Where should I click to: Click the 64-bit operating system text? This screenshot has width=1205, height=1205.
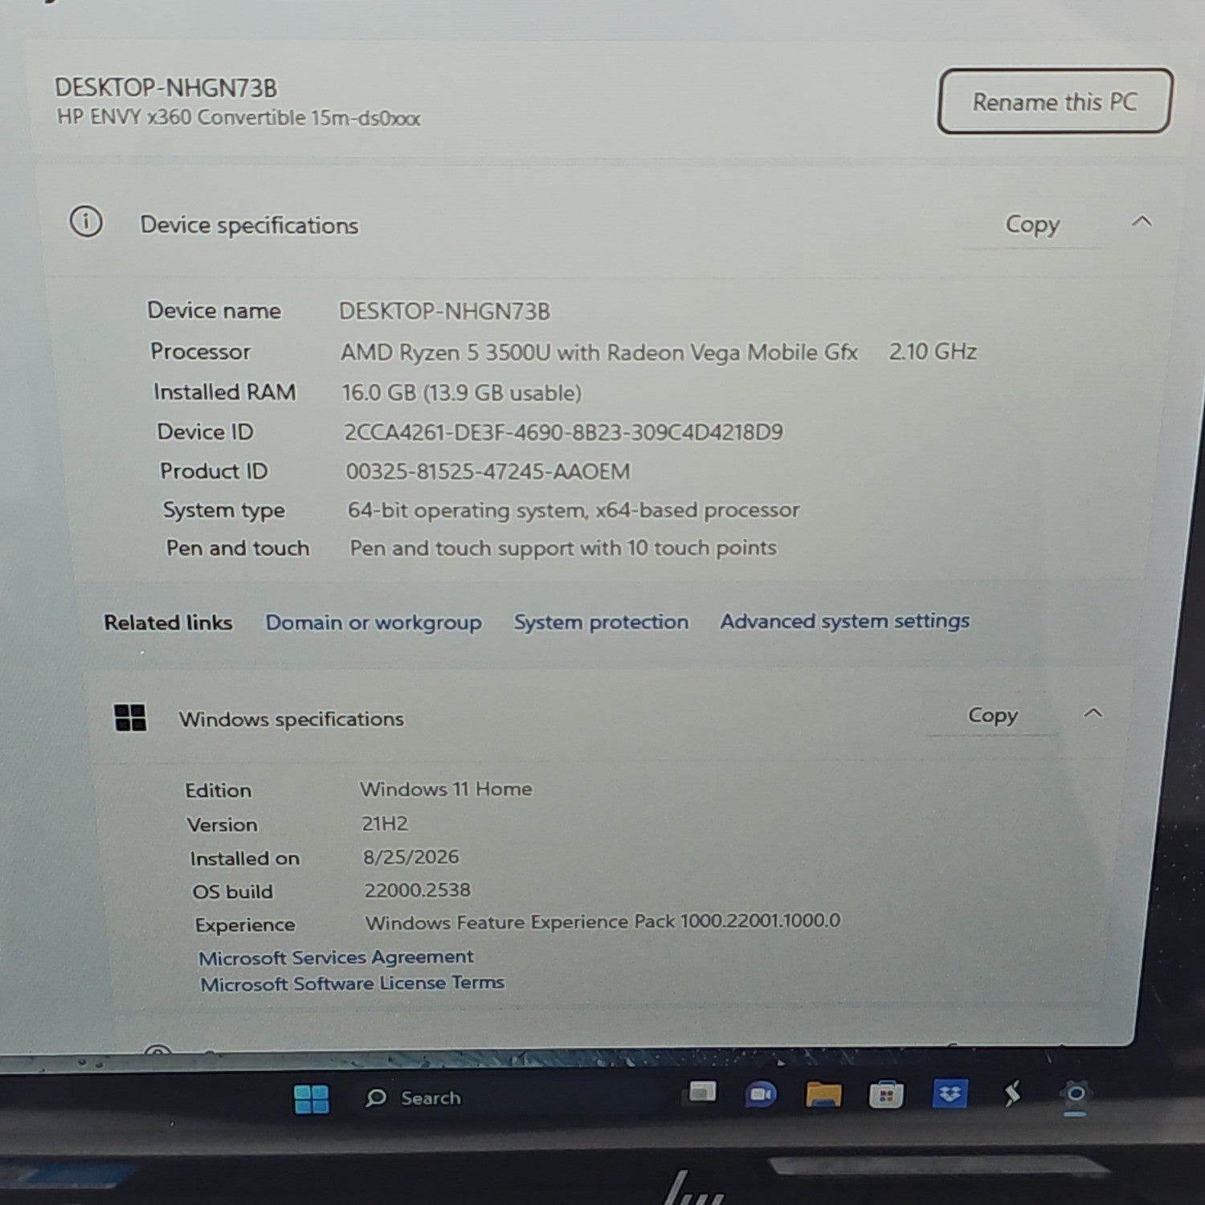click(573, 510)
